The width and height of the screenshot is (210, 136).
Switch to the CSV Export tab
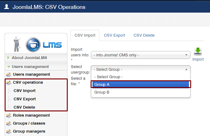(x=114, y=35)
